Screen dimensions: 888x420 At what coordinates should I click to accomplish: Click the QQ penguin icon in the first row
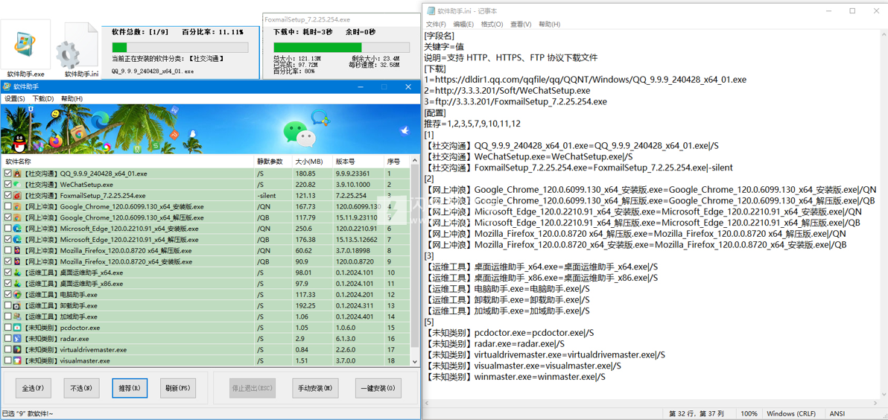pyautogui.click(x=17, y=174)
